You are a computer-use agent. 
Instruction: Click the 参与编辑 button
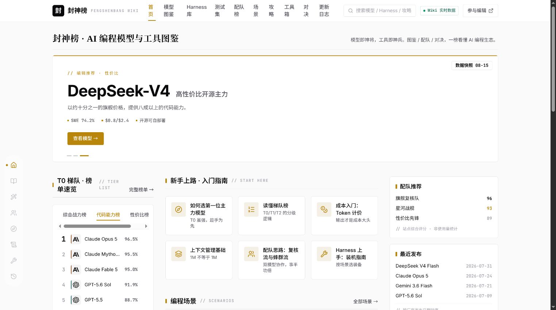coord(480,11)
